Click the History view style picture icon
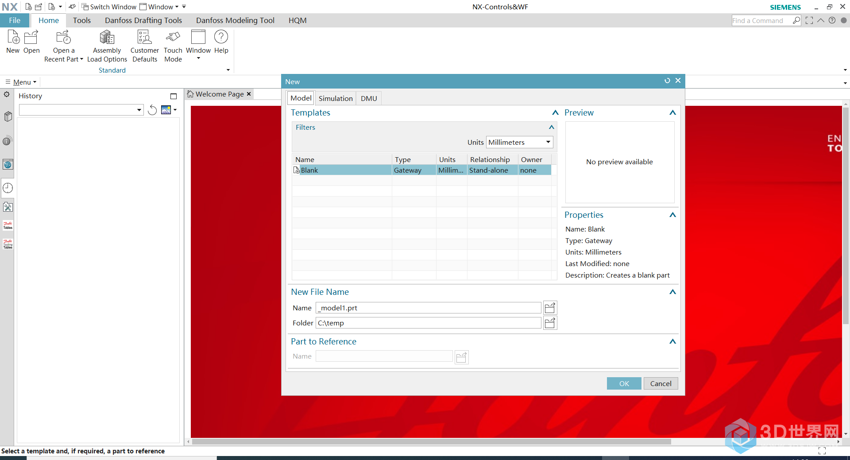Viewport: 850px width, 460px height. 166,110
